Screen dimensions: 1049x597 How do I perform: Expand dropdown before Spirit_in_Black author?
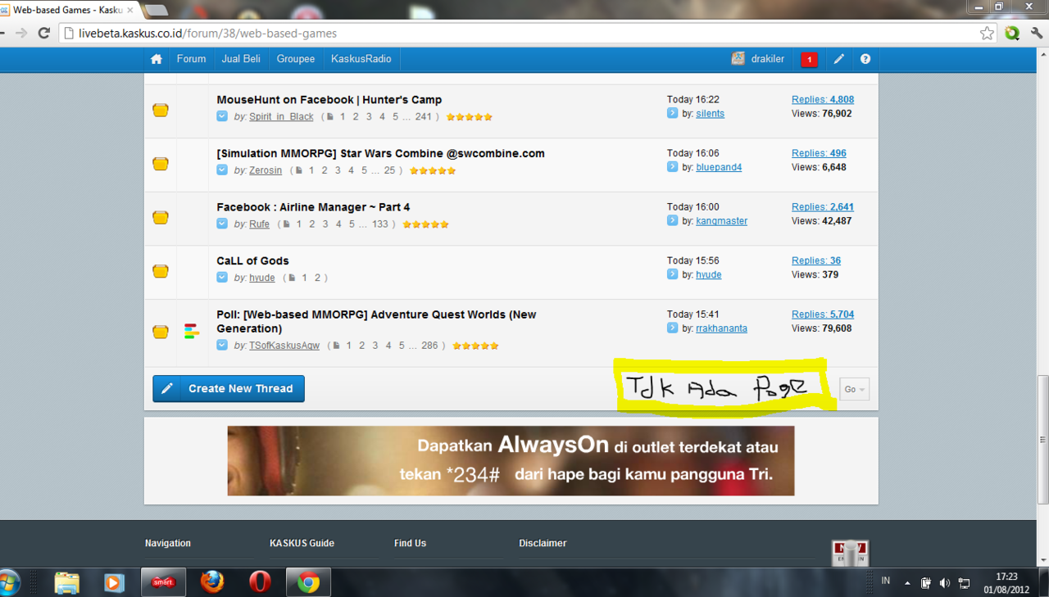click(x=222, y=117)
